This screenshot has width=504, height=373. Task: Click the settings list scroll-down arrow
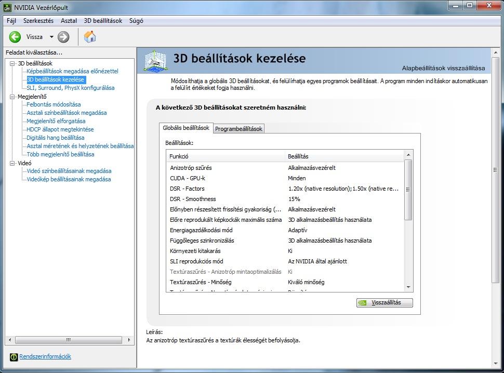tap(408, 287)
